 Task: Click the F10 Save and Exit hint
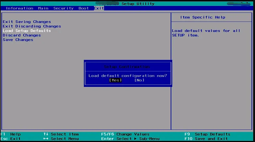(x=206, y=139)
